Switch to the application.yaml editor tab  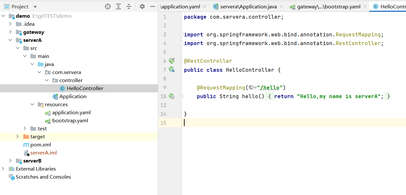[x=181, y=6]
